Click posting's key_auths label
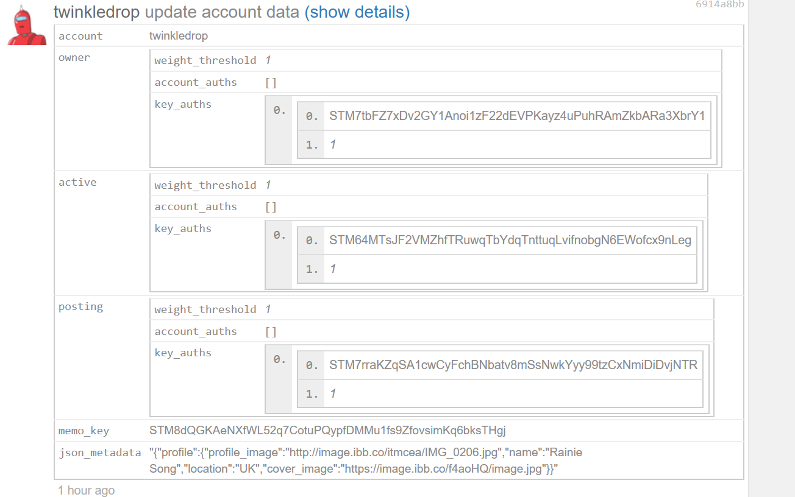The image size is (795, 497). point(183,353)
